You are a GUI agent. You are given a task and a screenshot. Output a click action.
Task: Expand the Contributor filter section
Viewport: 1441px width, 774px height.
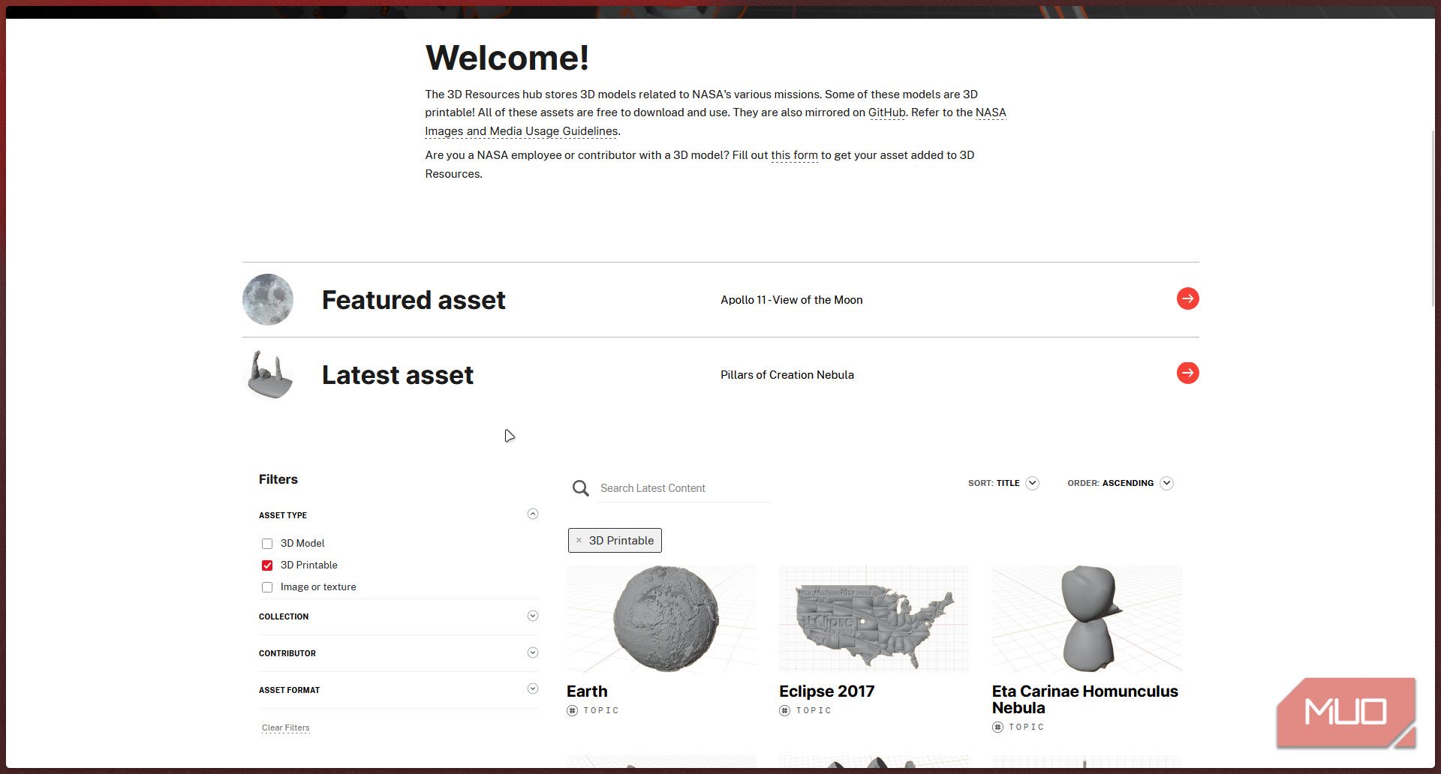coord(533,652)
